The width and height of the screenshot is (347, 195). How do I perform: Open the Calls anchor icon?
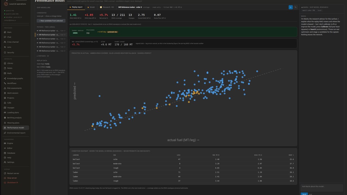pyautogui.click(x=5, y=103)
